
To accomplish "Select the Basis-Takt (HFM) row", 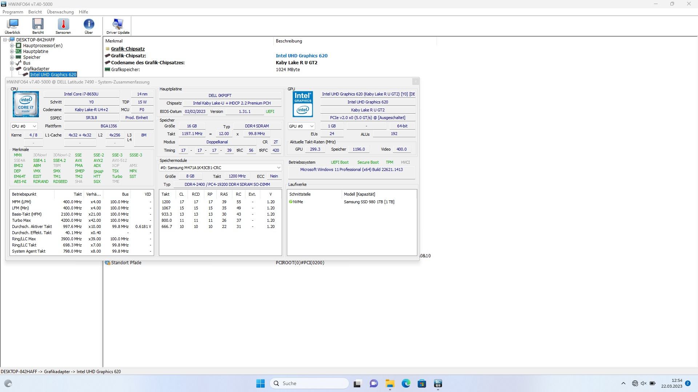I will click(x=82, y=215).
